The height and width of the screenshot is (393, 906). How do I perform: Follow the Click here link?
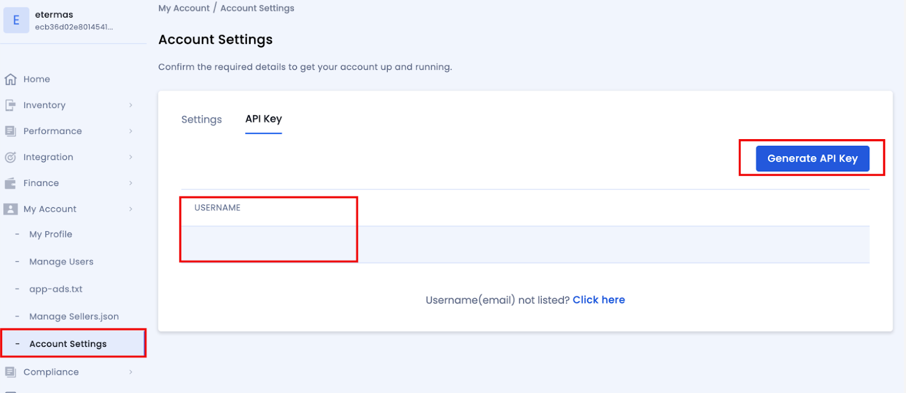tap(599, 300)
